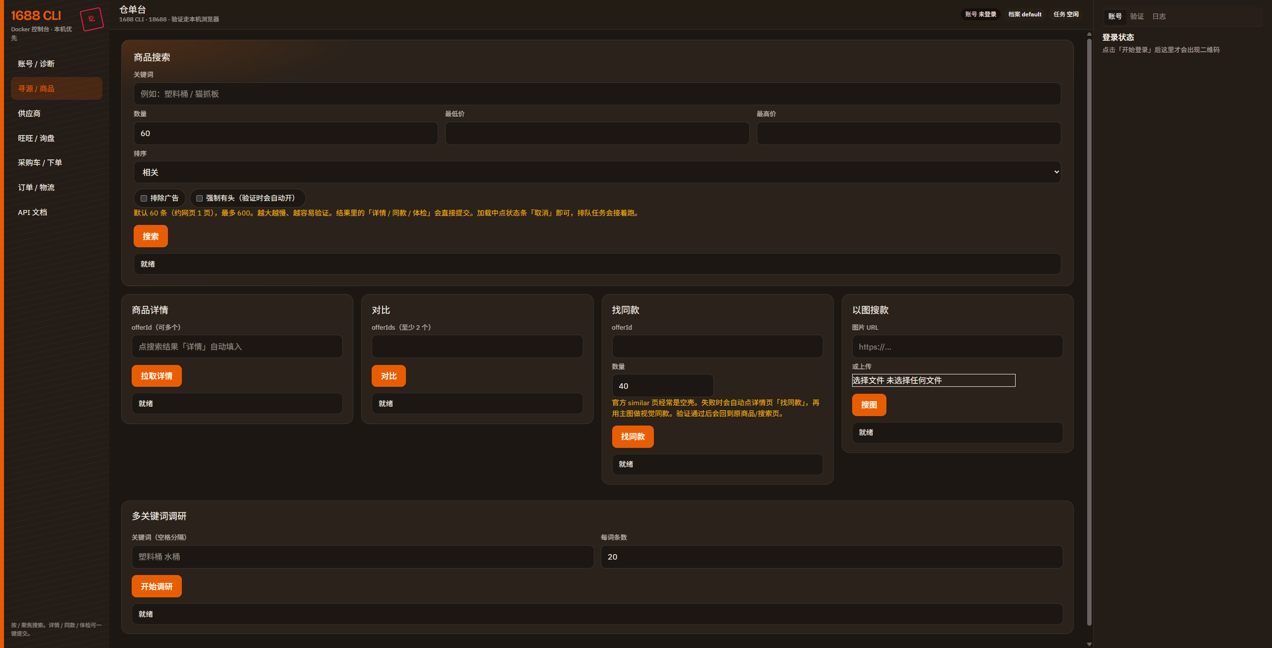Viewport: 1272px width, 648px height.
Task: Click the orange 对比 button
Action: (x=389, y=376)
